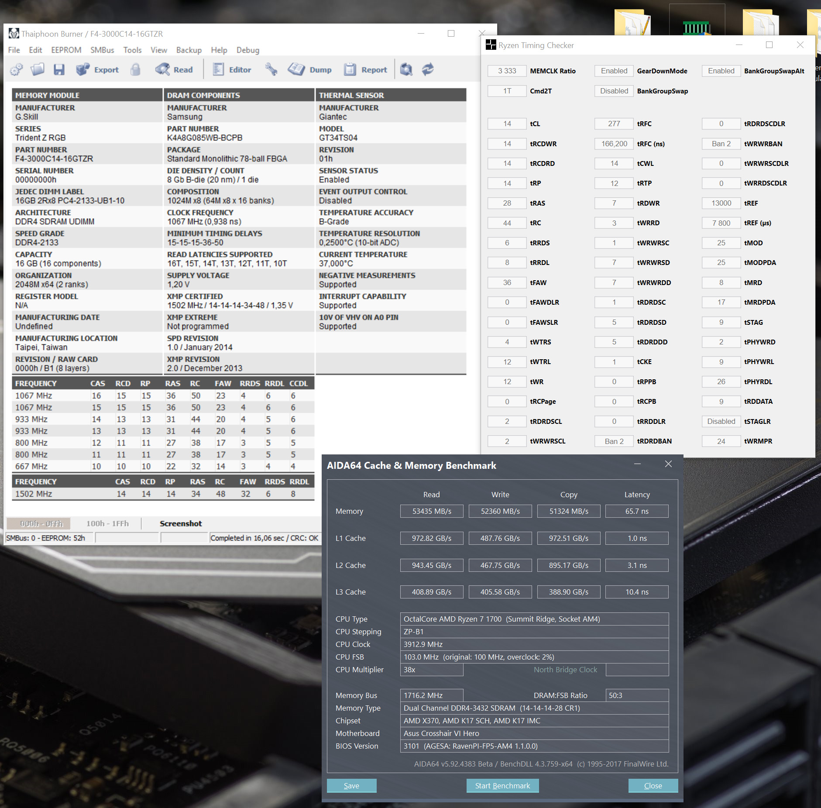821x808 pixels.
Task: Minimize the AIDA64 benchmark window
Action: 637,464
